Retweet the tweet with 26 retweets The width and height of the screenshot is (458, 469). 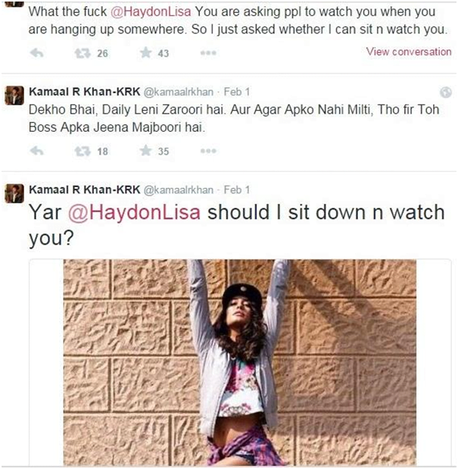tap(83, 53)
